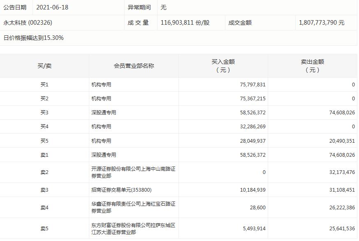This screenshot has height=241, width=359.
Task: Click buy amount 32,286,269
Action: coord(252,127)
